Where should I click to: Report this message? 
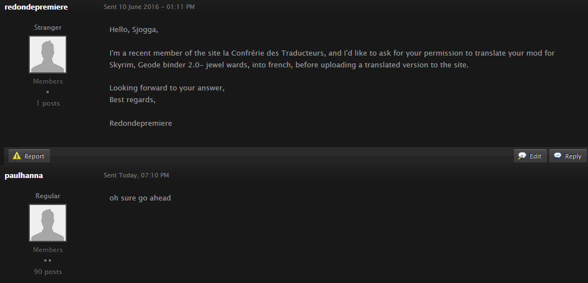29,156
